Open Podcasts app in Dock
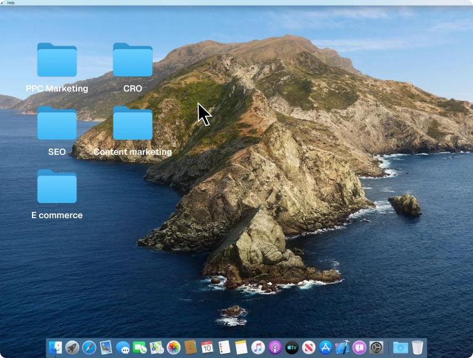The width and height of the screenshot is (473, 358). (275, 347)
